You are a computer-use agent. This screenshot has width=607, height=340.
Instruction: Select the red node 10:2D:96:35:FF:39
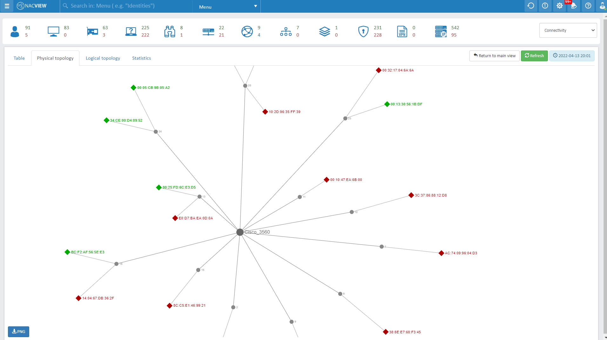[265, 111]
